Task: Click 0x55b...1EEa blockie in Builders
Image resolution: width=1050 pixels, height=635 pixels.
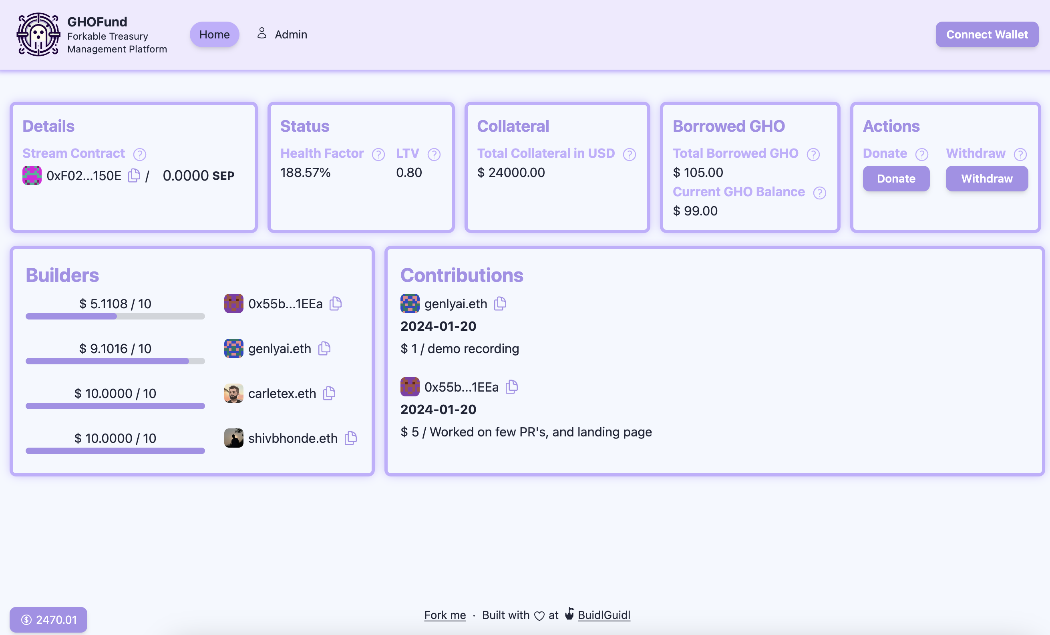Action: [x=234, y=303]
